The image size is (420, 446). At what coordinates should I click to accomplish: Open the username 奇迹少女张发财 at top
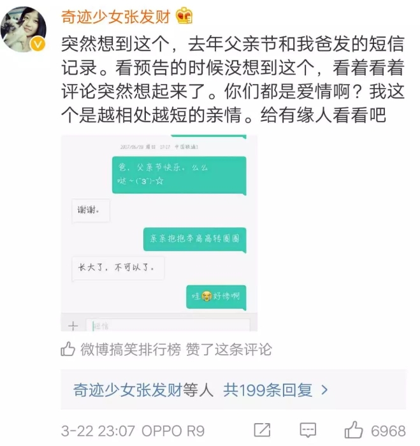pos(116,17)
